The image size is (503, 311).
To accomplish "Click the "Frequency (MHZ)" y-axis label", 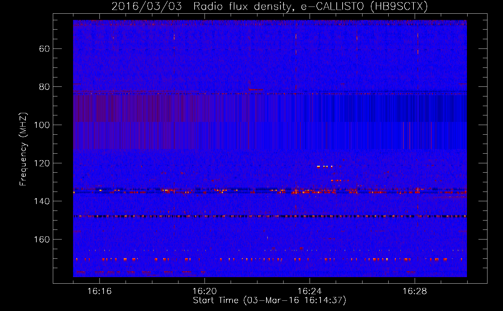I will click(x=23, y=149).
